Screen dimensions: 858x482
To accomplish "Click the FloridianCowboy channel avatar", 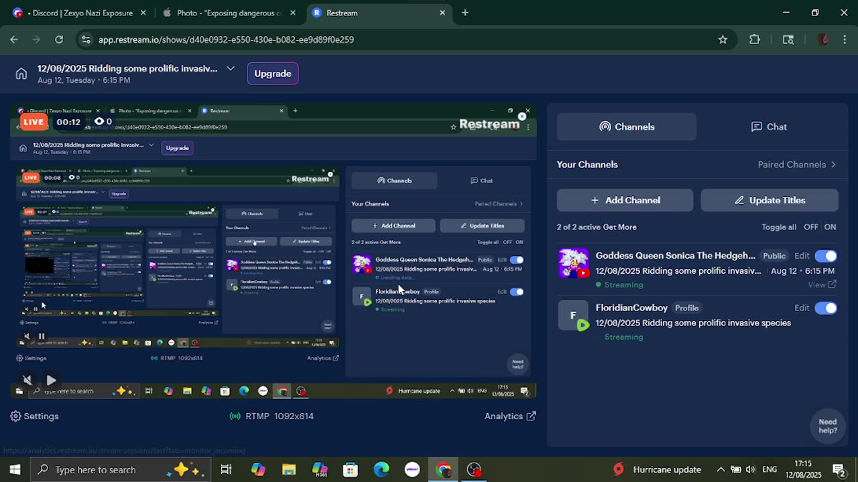I will [x=574, y=315].
